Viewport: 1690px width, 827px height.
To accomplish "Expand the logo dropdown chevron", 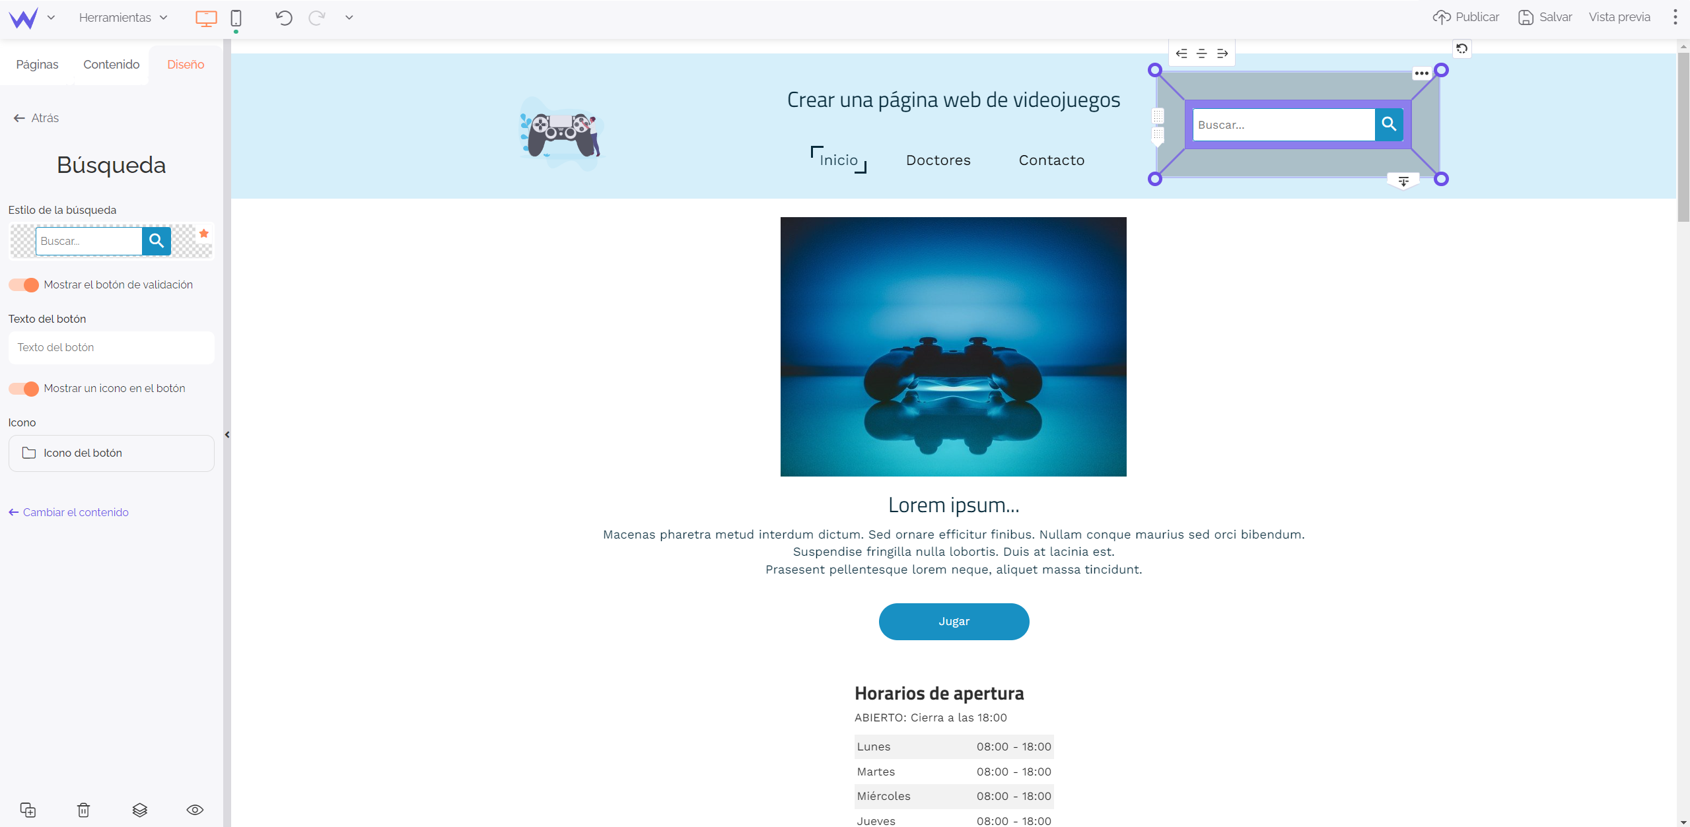I will (51, 18).
